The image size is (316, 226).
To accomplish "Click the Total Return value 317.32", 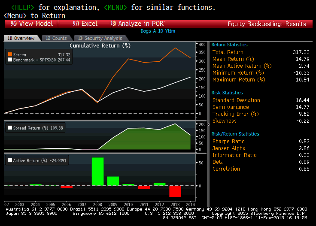I will point(301,52).
